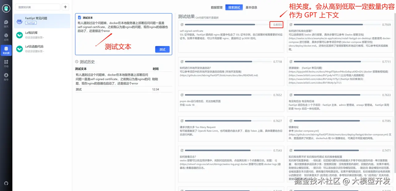Viewport: 396px width, 191px height.
Task: Open the GitHub link at sidebar bottom
Action: pyautogui.click(x=6, y=183)
